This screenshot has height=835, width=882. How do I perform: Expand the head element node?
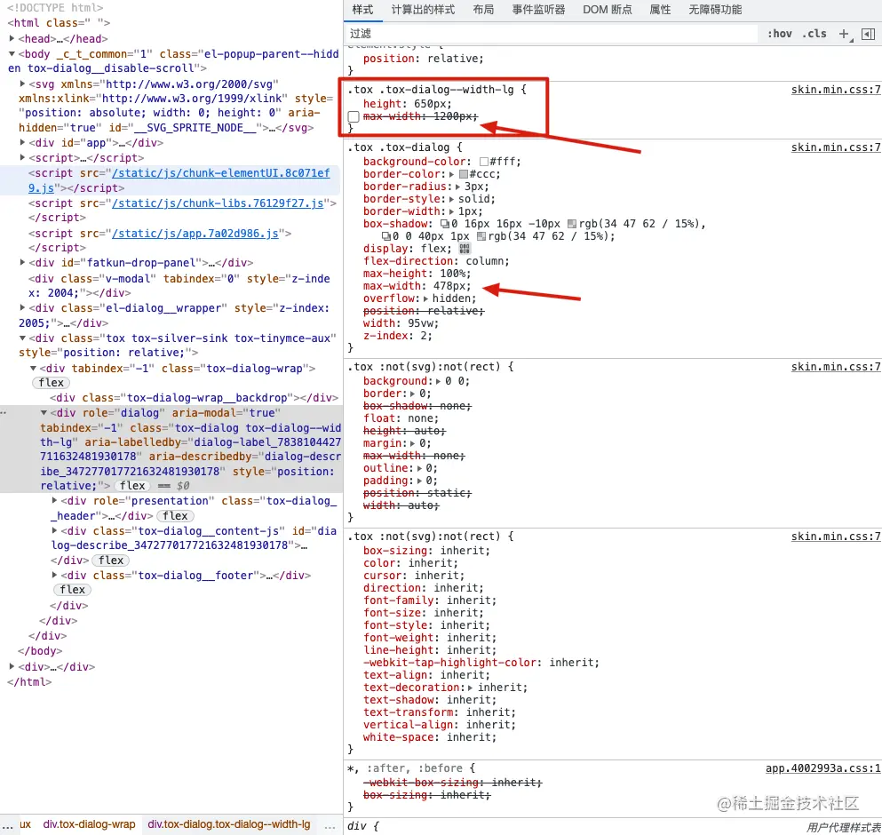tap(12, 38)
